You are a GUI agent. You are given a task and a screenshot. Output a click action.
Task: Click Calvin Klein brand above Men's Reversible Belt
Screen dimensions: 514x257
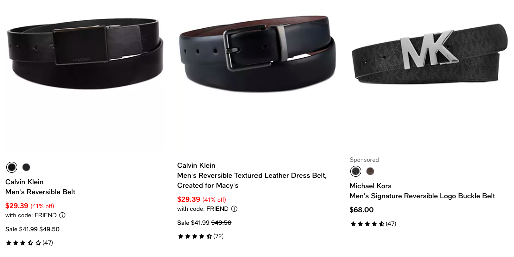[24, 182]
